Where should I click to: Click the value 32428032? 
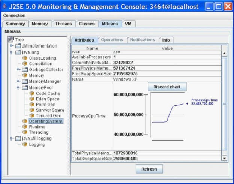pos(123,63)
